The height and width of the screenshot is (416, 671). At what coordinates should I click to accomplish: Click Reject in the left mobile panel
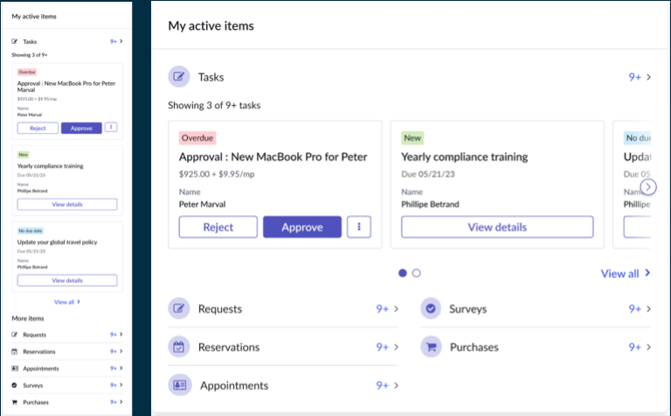pyautogui.click(x=38, y=128)
